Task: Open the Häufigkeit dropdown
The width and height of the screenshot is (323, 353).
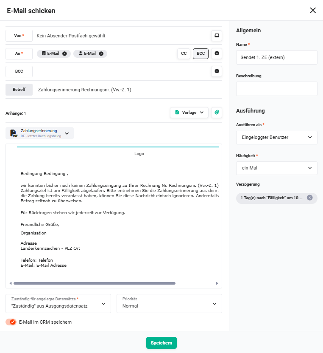Action: pos(276,168)
